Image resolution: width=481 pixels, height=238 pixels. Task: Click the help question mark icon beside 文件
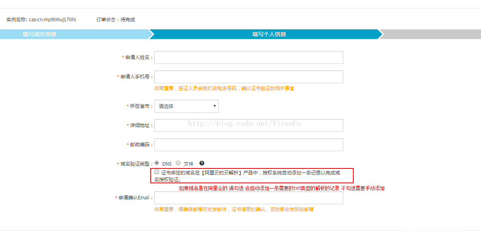(201, 163)
